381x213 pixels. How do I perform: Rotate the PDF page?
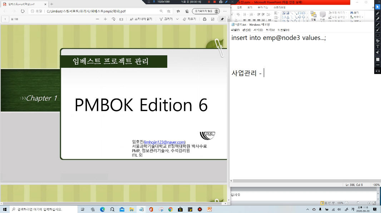pyautogui.click(x=113, y=19)
